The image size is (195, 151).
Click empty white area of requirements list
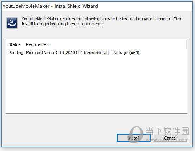click(x=97, y=84)
